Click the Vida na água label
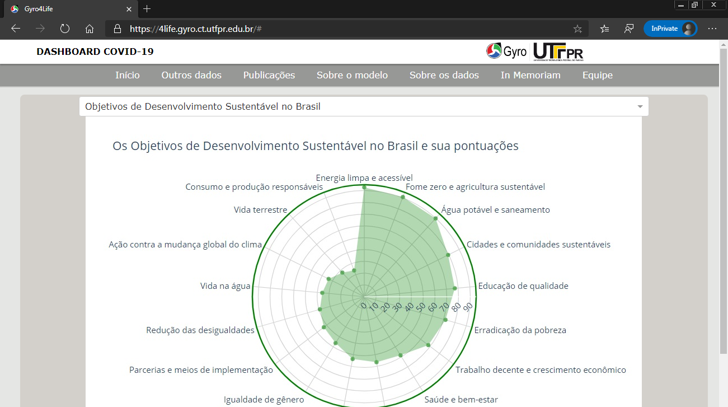The height and width of the screenshot is (407, 728). point(226,286)
